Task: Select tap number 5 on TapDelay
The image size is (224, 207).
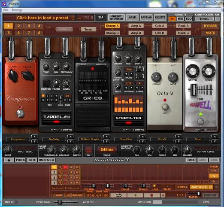Action: pyautogui.click(x=43, y=100)
